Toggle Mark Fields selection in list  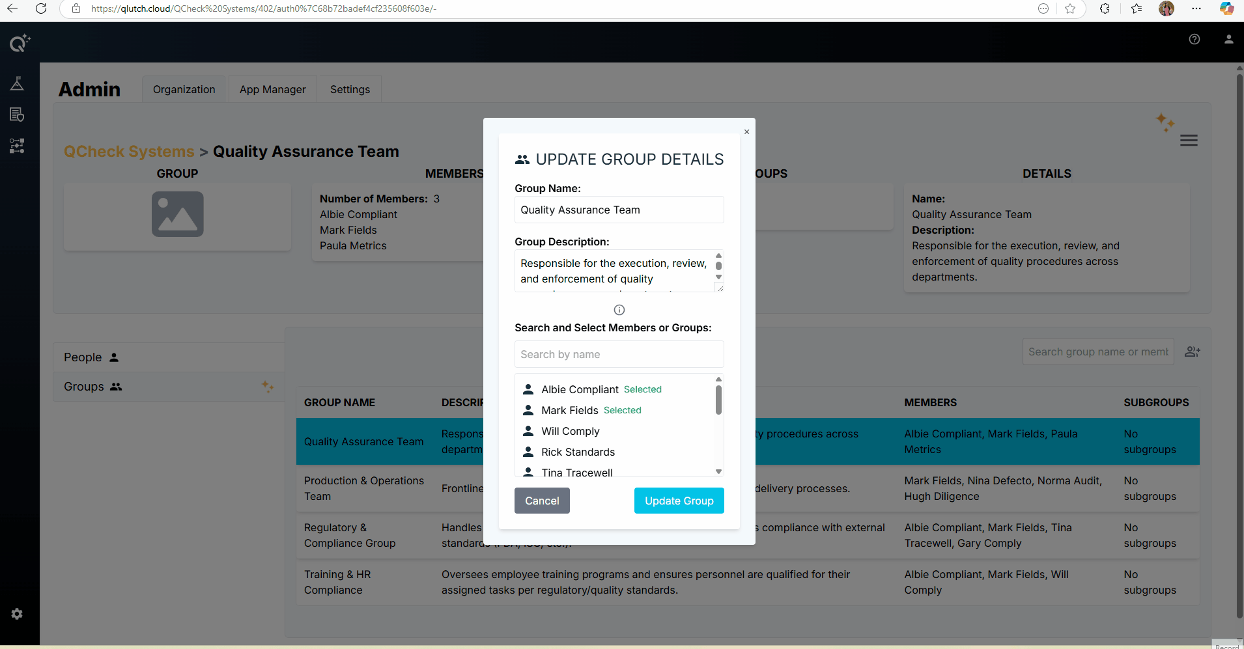(569, 410)
